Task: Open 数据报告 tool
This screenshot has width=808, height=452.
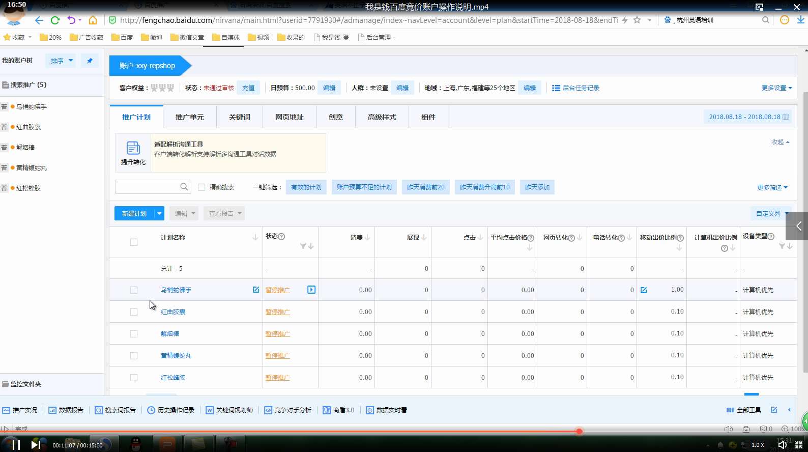Action: pos(66,410)
